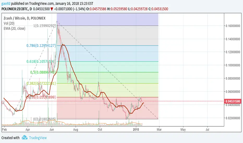
Task: Click the 0.12000000 price axis label
Action: (x=233, y=52)
